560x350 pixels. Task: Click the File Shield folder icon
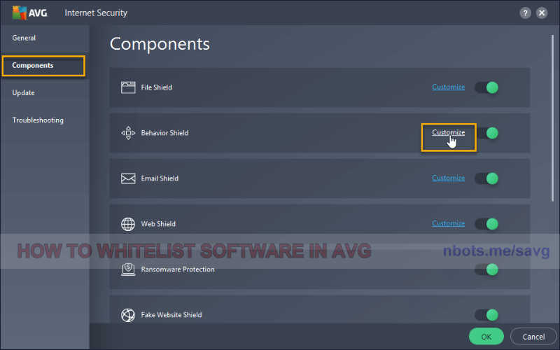[128, 87]
